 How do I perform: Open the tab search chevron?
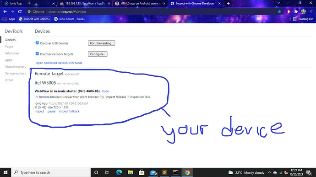click(x=279, y=3)
